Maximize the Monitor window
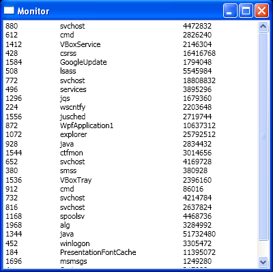Image resolution: width=273 pixels, height=272 pixels. [x=246, y=10]
